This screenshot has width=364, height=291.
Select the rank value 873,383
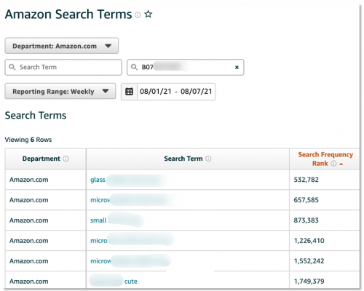tap(306, 220)
